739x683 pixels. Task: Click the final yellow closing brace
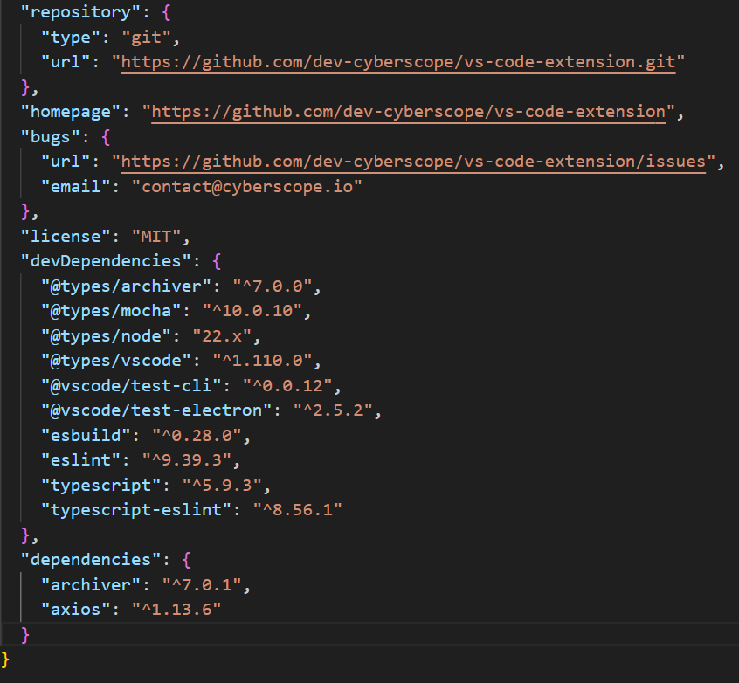5,660
